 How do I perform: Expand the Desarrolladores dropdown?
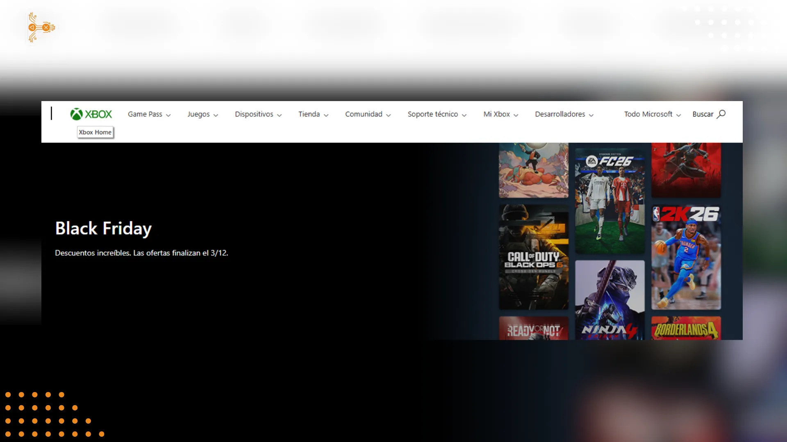point(564,114)
